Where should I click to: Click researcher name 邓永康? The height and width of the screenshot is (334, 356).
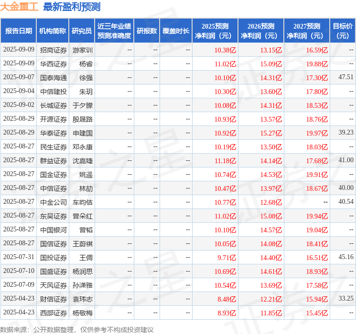coord(83,147)
